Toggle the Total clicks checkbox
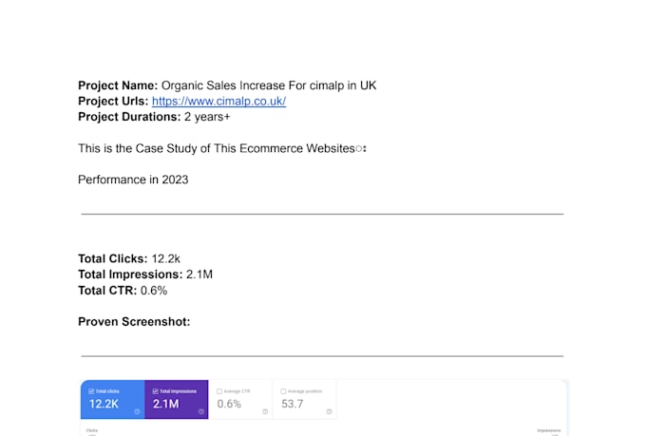The image size is (646, 436). pos(91,391)
